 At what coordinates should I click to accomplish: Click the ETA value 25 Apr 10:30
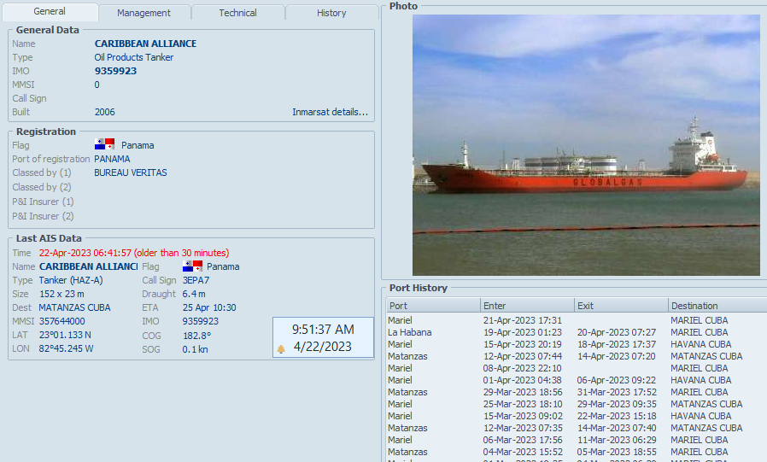pyautogui.click(x=209, y=307)
